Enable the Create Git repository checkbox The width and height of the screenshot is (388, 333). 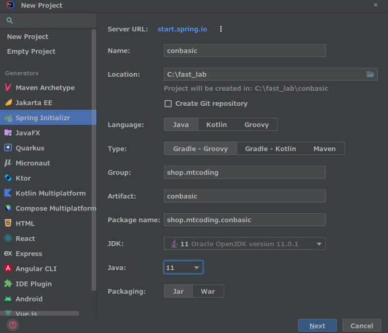click(168, 104)
